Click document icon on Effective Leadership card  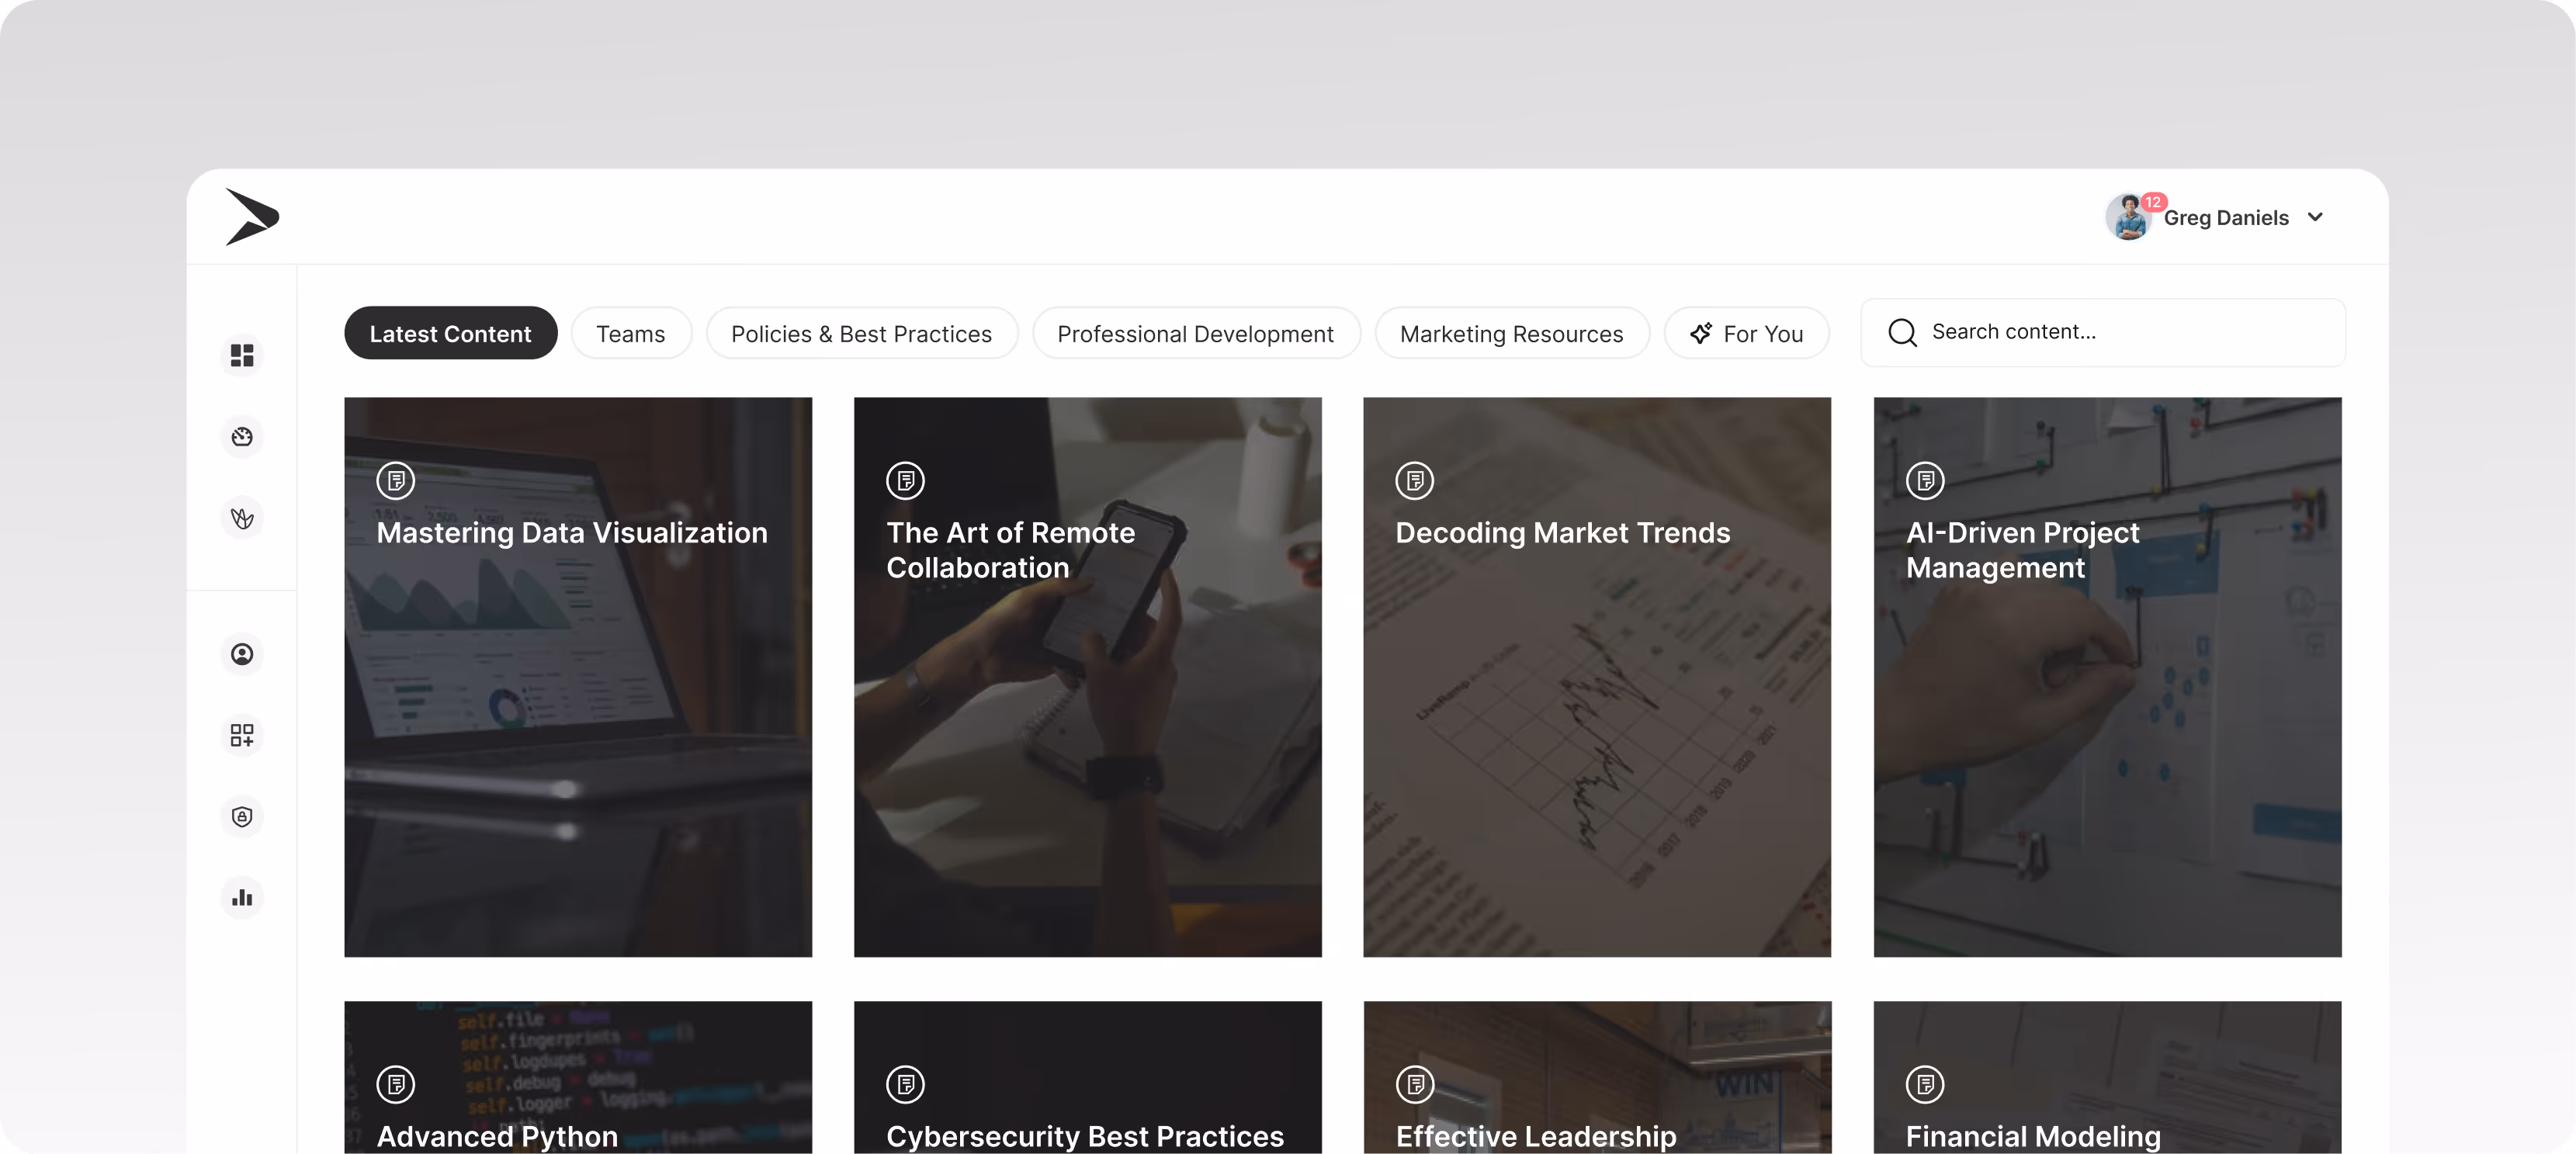[1414, 1084]
